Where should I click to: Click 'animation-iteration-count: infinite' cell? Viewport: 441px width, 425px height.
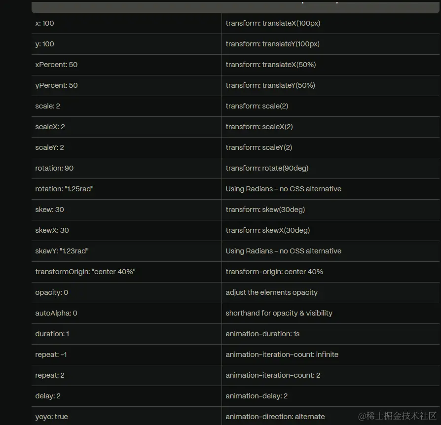pyautogui.click(x=331, y=354)
